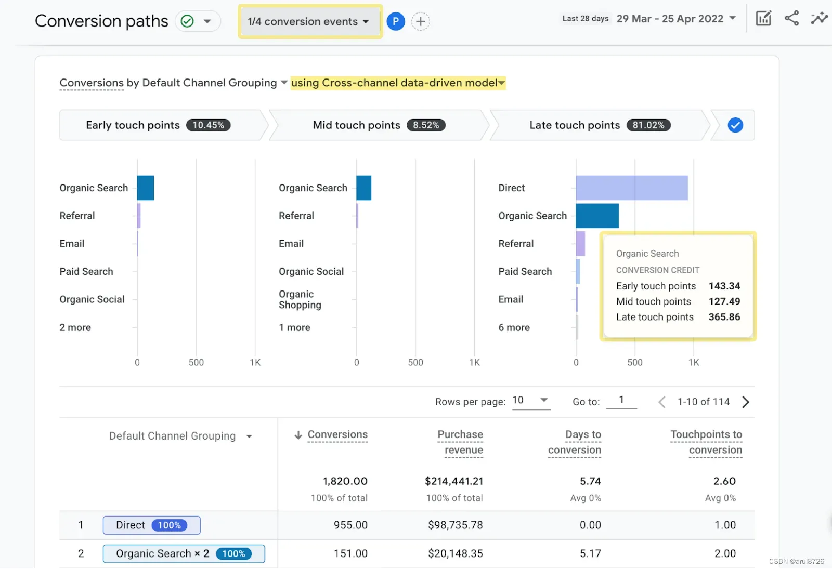Click the Conversions metric label above chart
The image size is (832, 569).
point(92,83)
